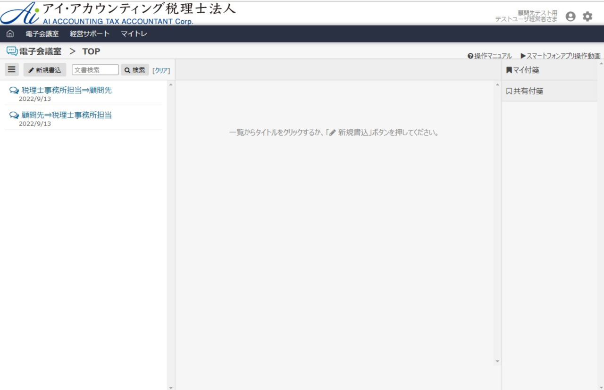Click the thread list scrollbar up arrow
The image size is (604, 390).
[171, 84]
